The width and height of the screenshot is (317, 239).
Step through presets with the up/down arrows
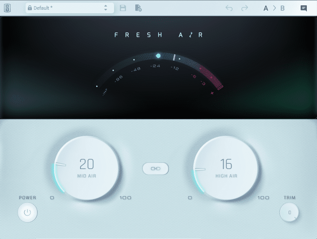point(106,8)
